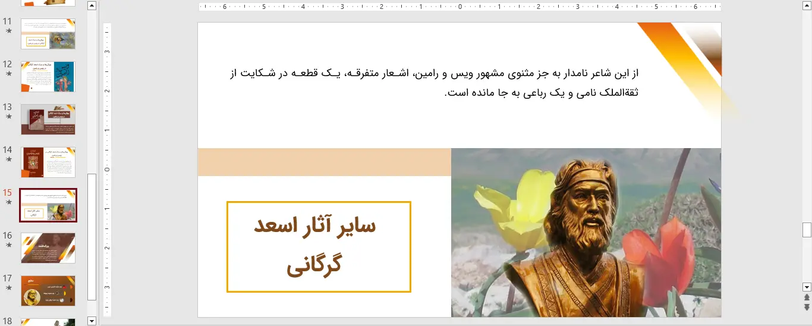Click main editor scroll-down arrow
Image resolution: width=812 pixels, height=326 pixels.
click(807, 287)
